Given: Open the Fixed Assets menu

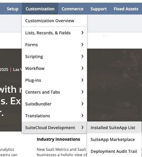Looking at the screenshot, I should [126, 9].
